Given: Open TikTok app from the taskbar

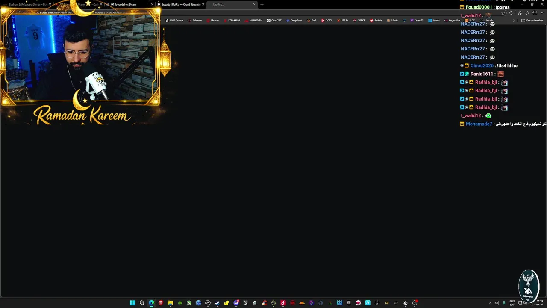Looking at the screenshot, I should [x=283, y=303].
